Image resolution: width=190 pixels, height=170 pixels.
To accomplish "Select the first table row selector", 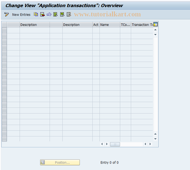I will tap(4, 30).
